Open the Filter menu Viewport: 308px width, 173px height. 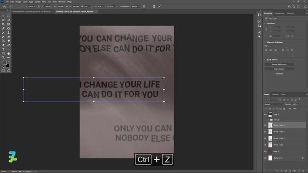(x=44, y=2)
